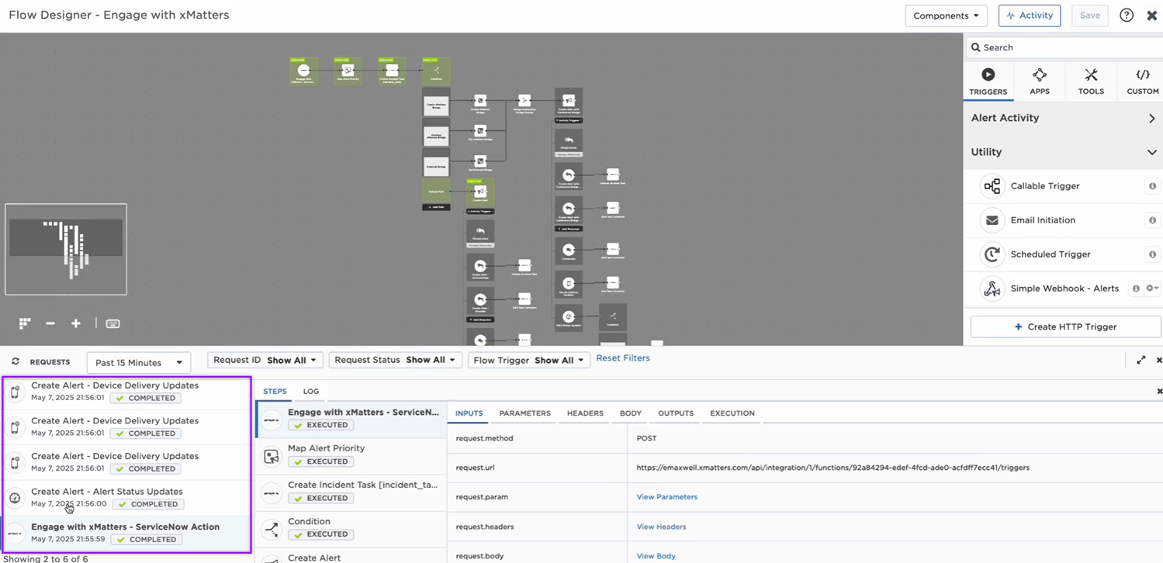Open the Outputs tab
Viewport: 1163px width, 563px height.
[676, 413]
